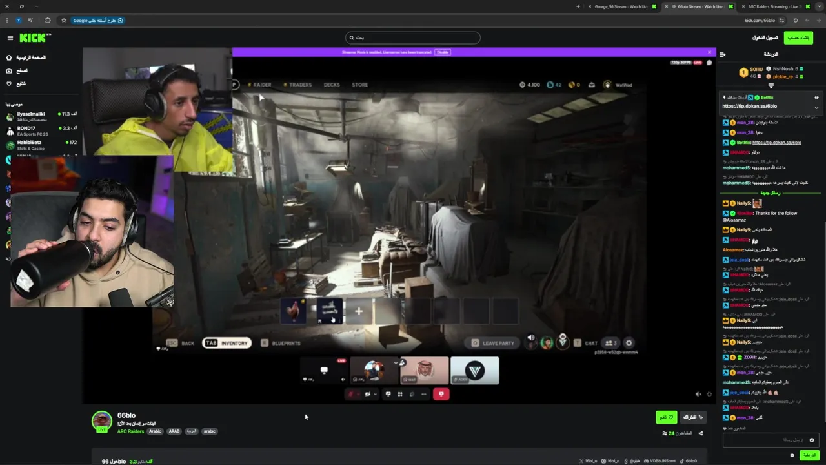The width and height of the screenshot is (826, 465).
Task: Open the tip.dokan.sa/6blo pinned link
Action: tap(749, 106)
